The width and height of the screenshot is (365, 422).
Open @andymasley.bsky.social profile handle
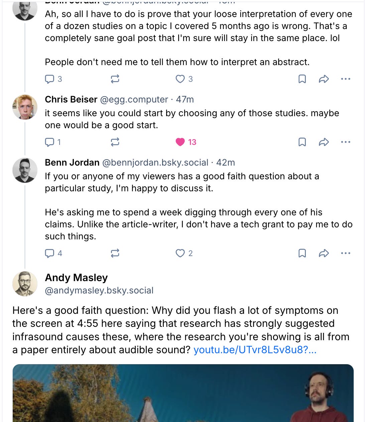[99, 290]
